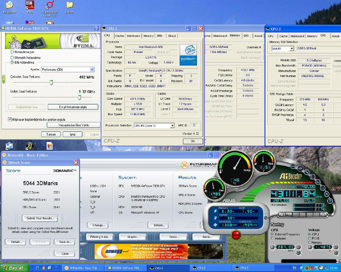Screen dimensions: 341x272
Task: Open the Memory tab in front CPU-Z window
Action: (149, 35)
